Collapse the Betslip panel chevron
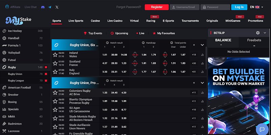 (x=265, y=33)
